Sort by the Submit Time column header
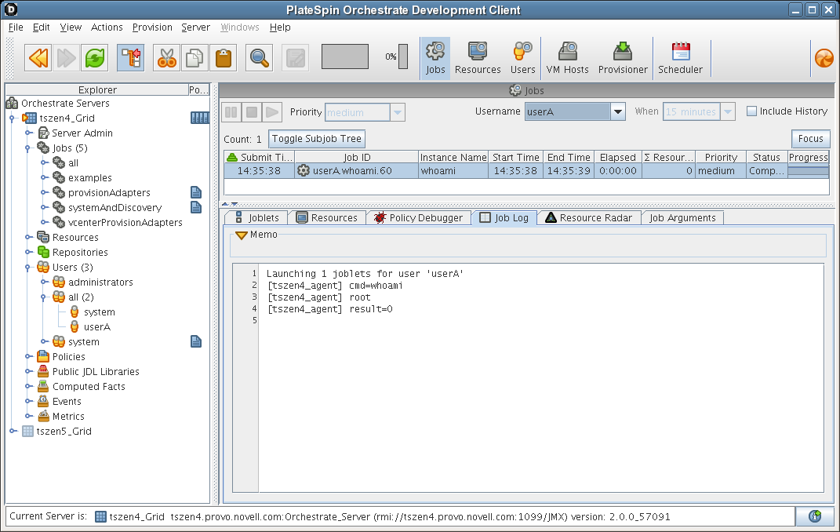840x532 pixels. (x=260, y=158)
